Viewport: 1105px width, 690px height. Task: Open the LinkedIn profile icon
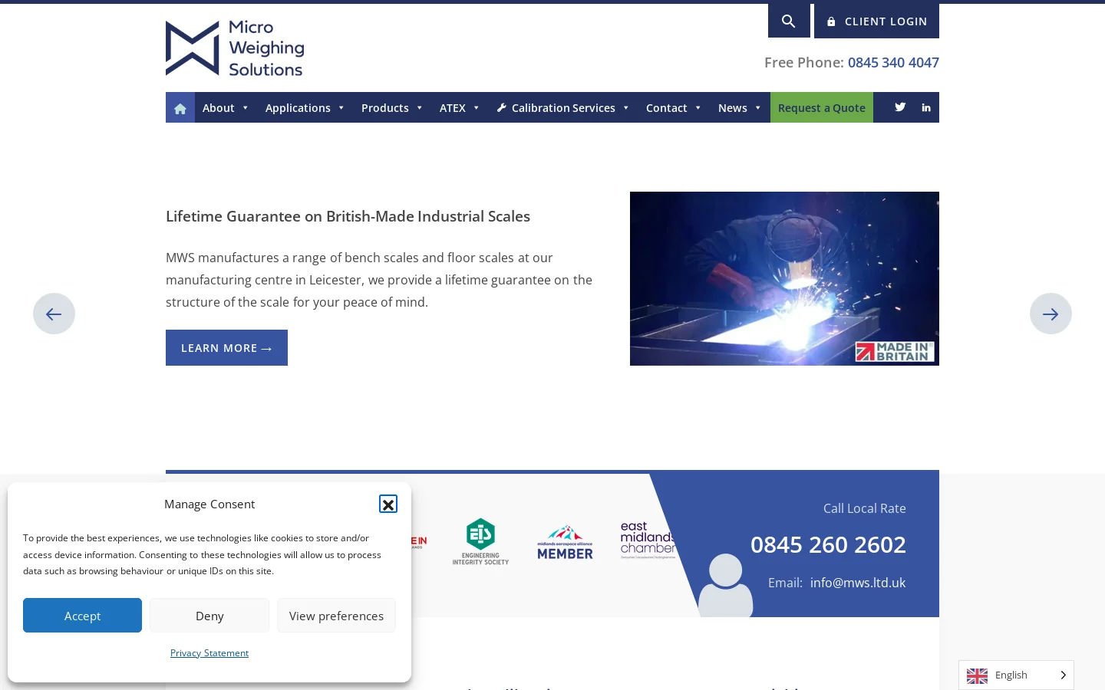tap(926, 107)
